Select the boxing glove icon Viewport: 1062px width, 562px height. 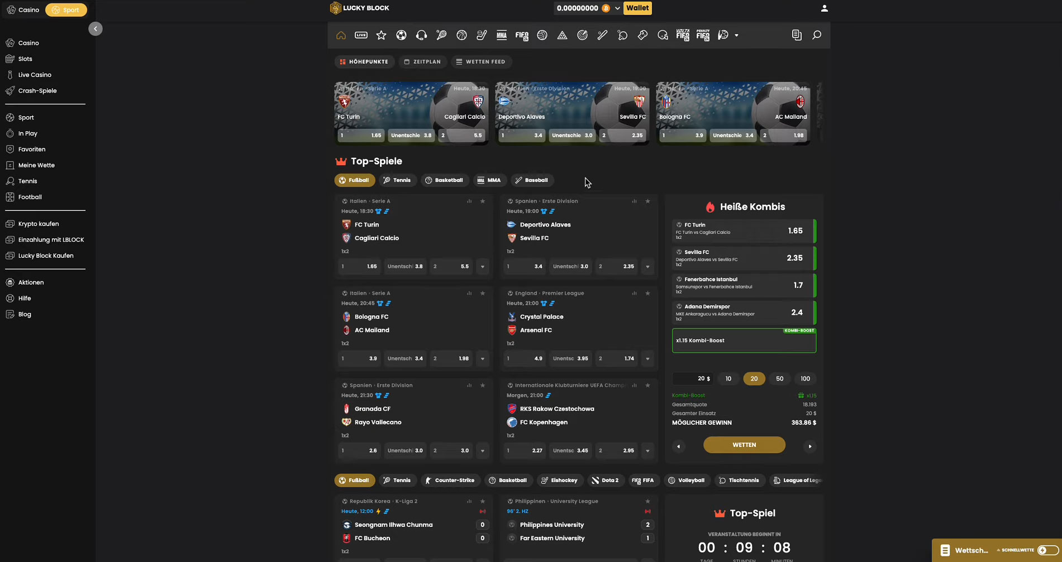(642, 35)
